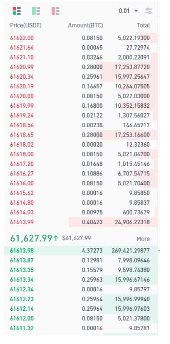Click the More link

[x=143, y=239]
